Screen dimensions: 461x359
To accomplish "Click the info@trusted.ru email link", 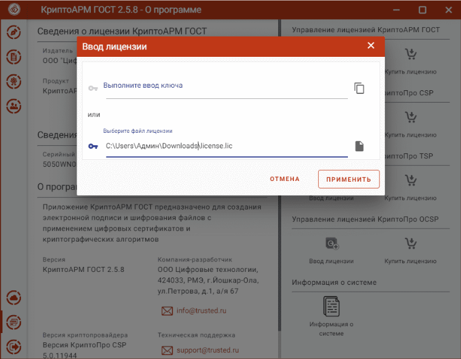I will (x=201, y=311).
